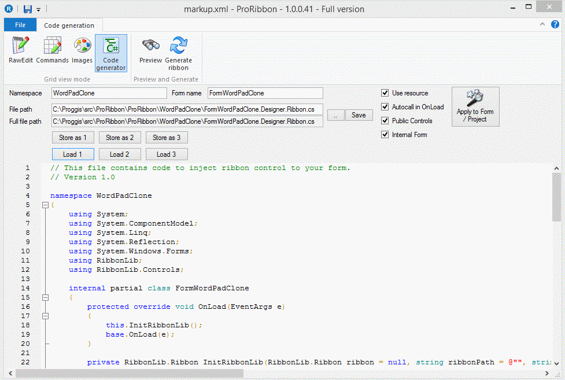Click "private RibbonLib.Ribbon InitRibbonLib" line
The height and width of the screenshot is (380, 565).
tap(319, 362)
